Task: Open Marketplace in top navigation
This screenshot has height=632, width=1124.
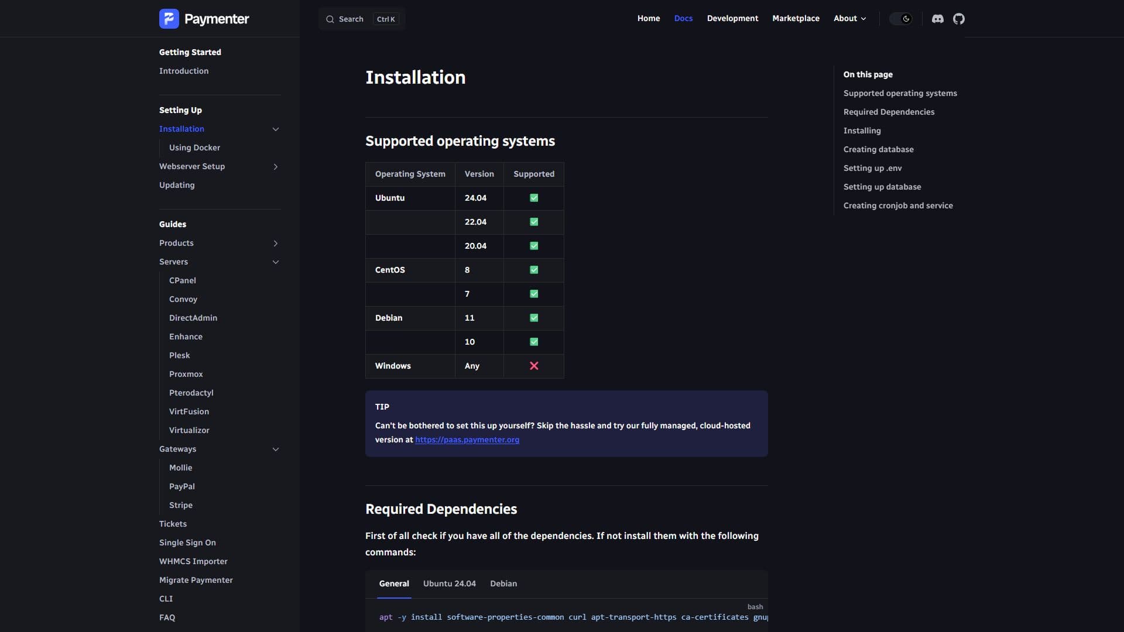Action: [796, 19]
